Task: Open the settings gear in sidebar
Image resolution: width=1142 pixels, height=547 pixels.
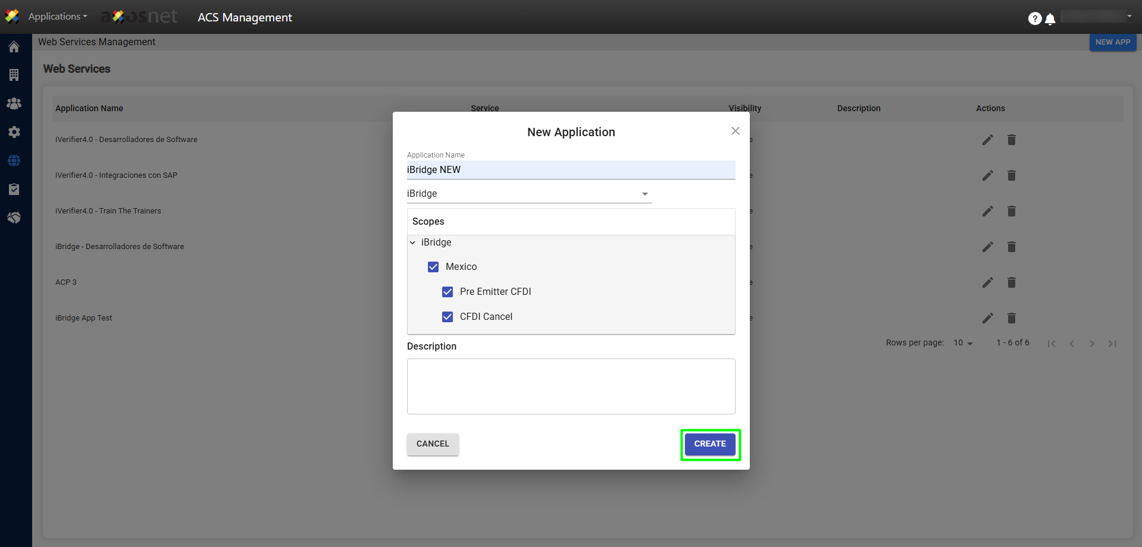Action: point(14,132)
